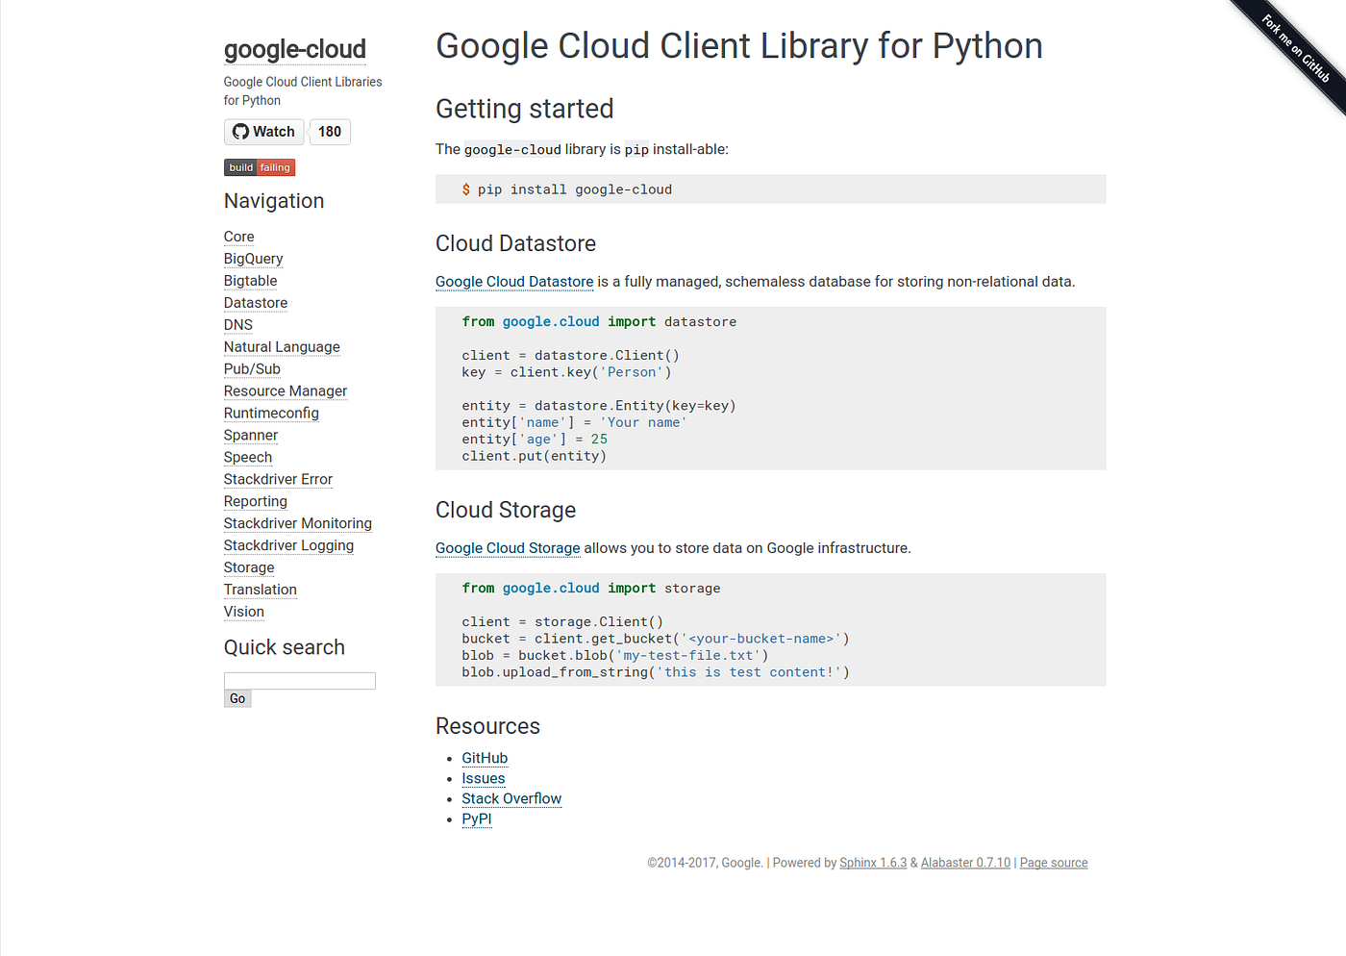Open the BigQuery navigation link

click(253, 258)
